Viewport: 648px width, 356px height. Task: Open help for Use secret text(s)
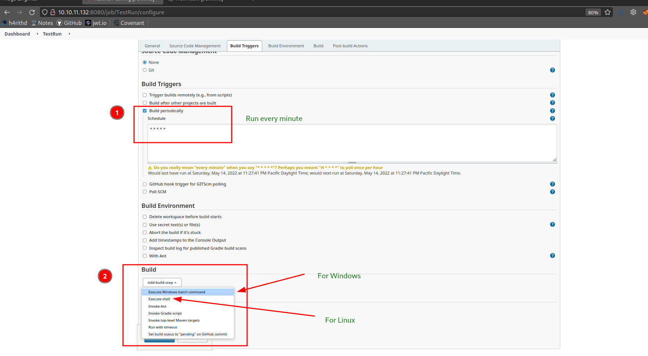click(552, 224)
